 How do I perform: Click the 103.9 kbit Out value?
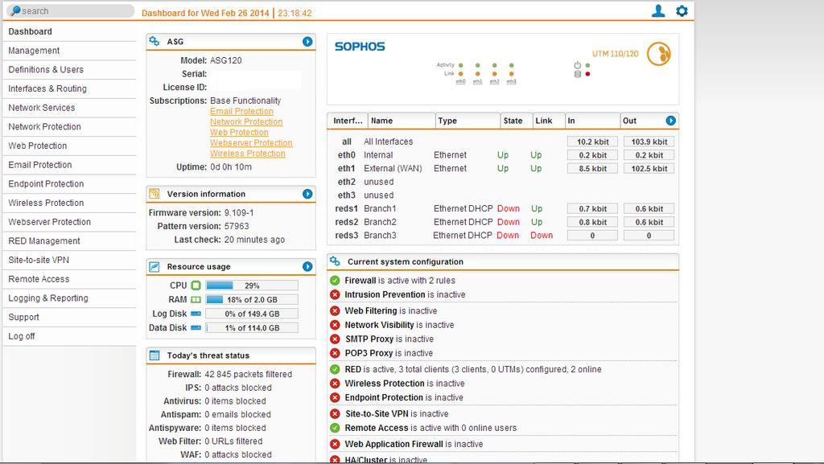point(649,142)
